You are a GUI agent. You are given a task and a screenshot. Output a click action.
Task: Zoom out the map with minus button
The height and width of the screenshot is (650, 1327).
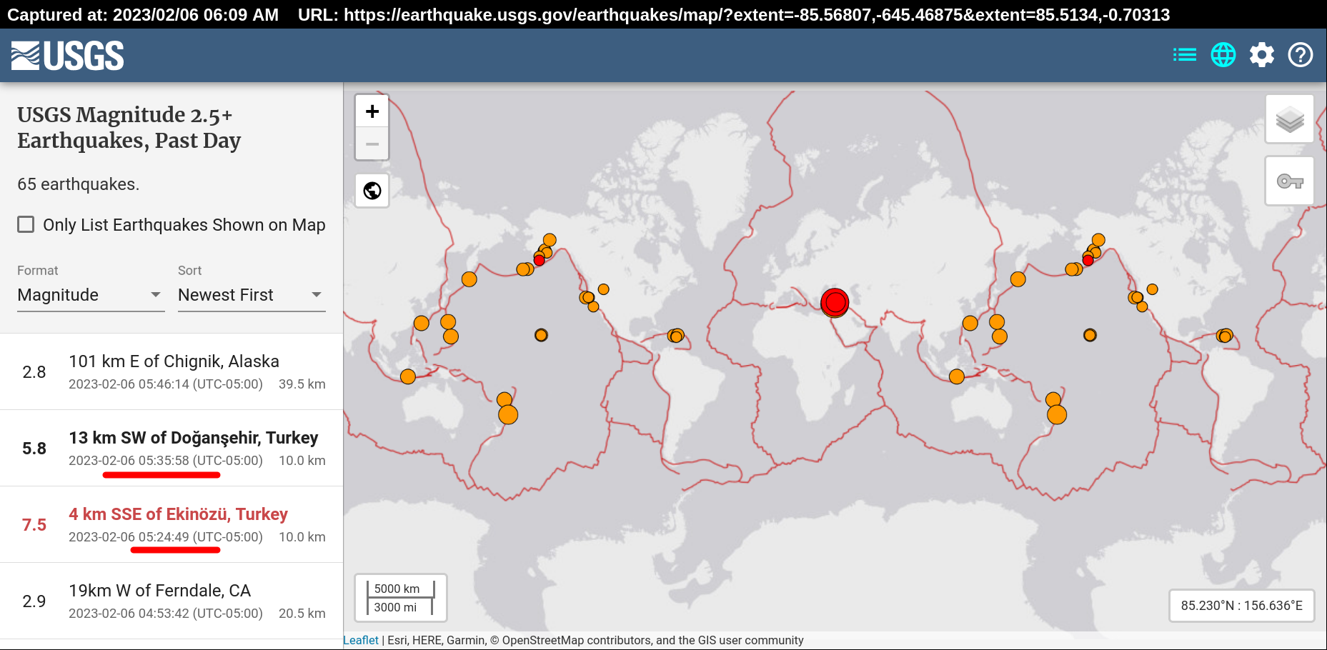point(372,144)
